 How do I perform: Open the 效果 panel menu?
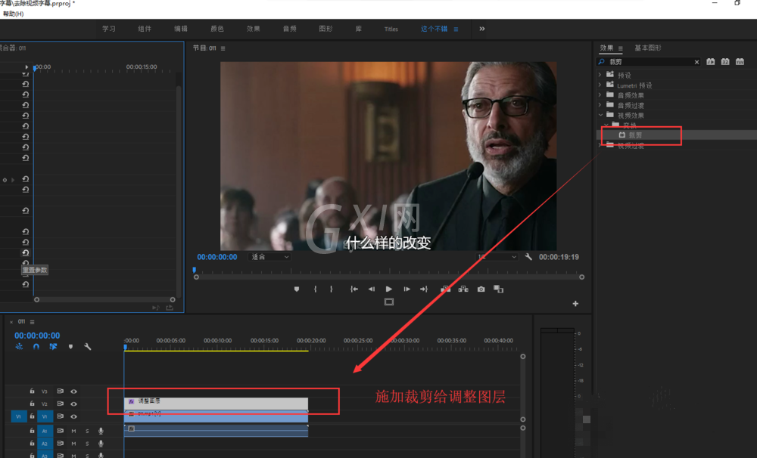pyautogui.click(x=621, y=48)
